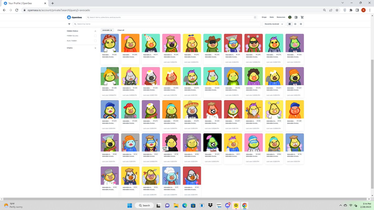This screenshot has height=210, width=374.
Task: Expand the Chains filter section
Action: pos(95,48)
